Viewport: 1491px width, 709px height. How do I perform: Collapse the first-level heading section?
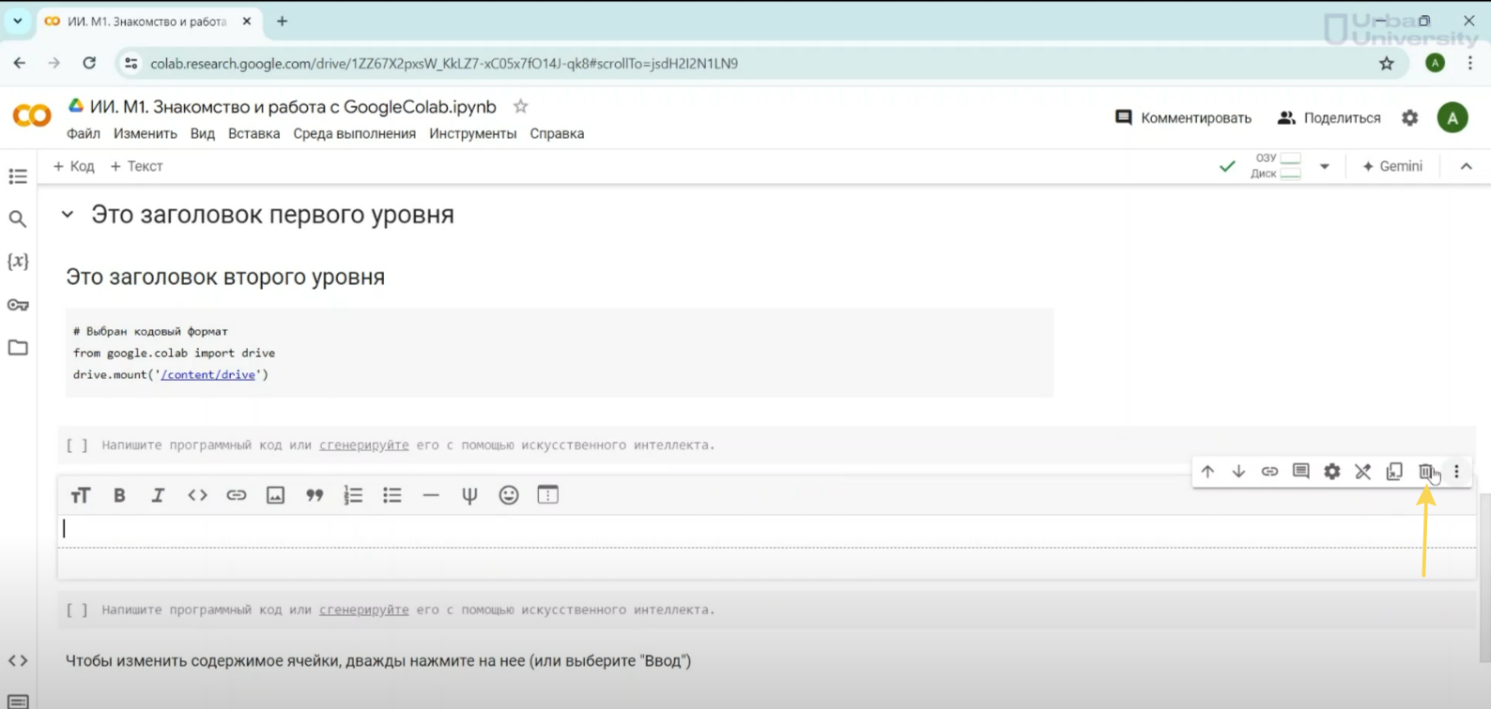[x=68, y=215]
